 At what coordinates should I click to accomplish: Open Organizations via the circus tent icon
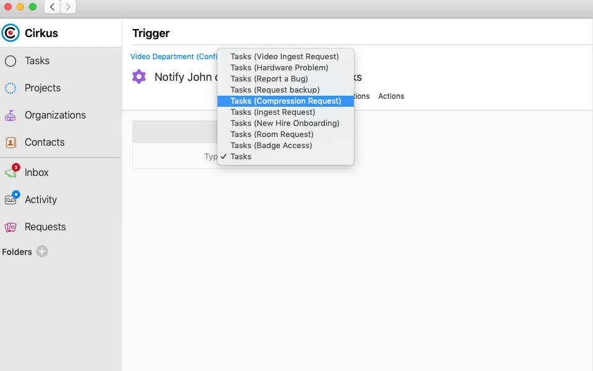10,115
